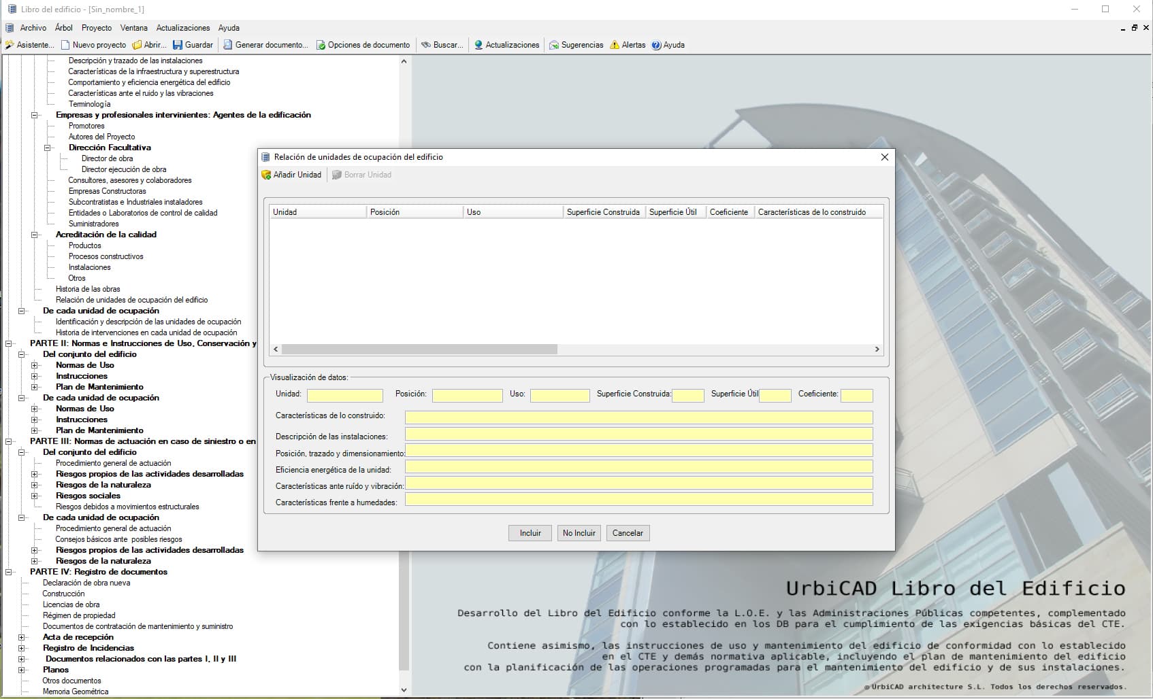Click Borrar Unidad in the dialog
This screenshot has width=1153, height=699.
(361, 175)
